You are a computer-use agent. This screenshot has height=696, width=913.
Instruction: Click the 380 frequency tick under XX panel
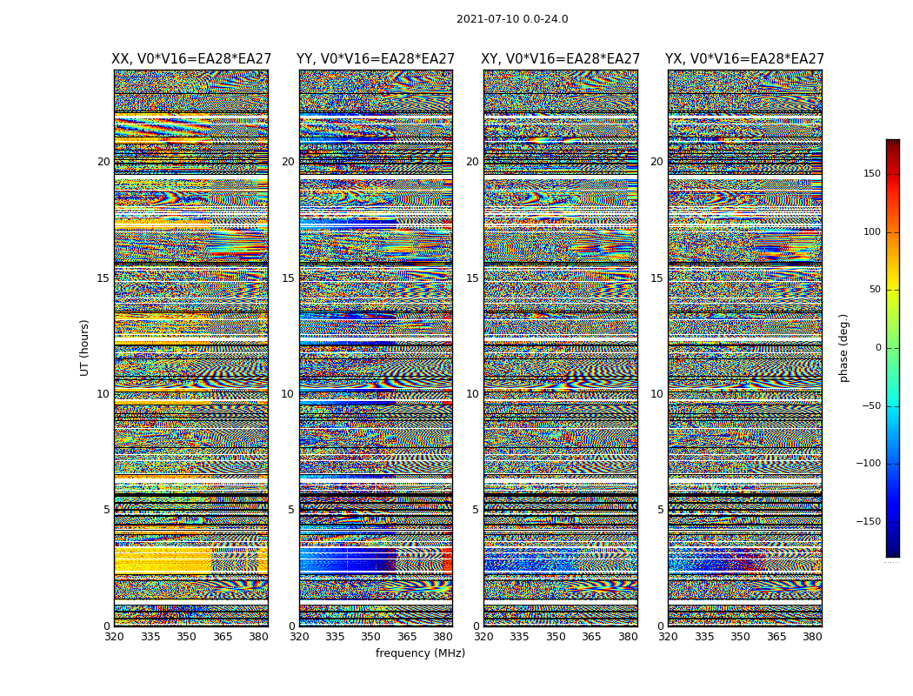pyautogui.click(x=258, y=637)
